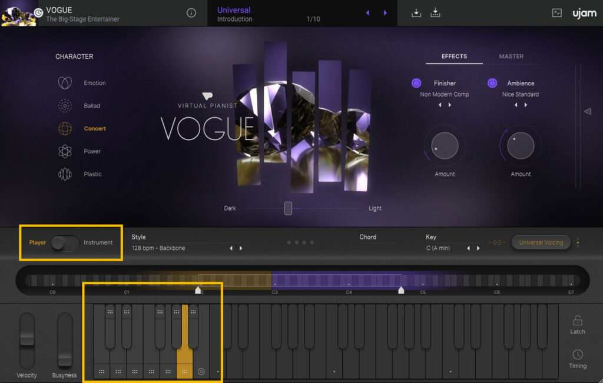Advance to the next Universal preset

(x=386, y=12)
